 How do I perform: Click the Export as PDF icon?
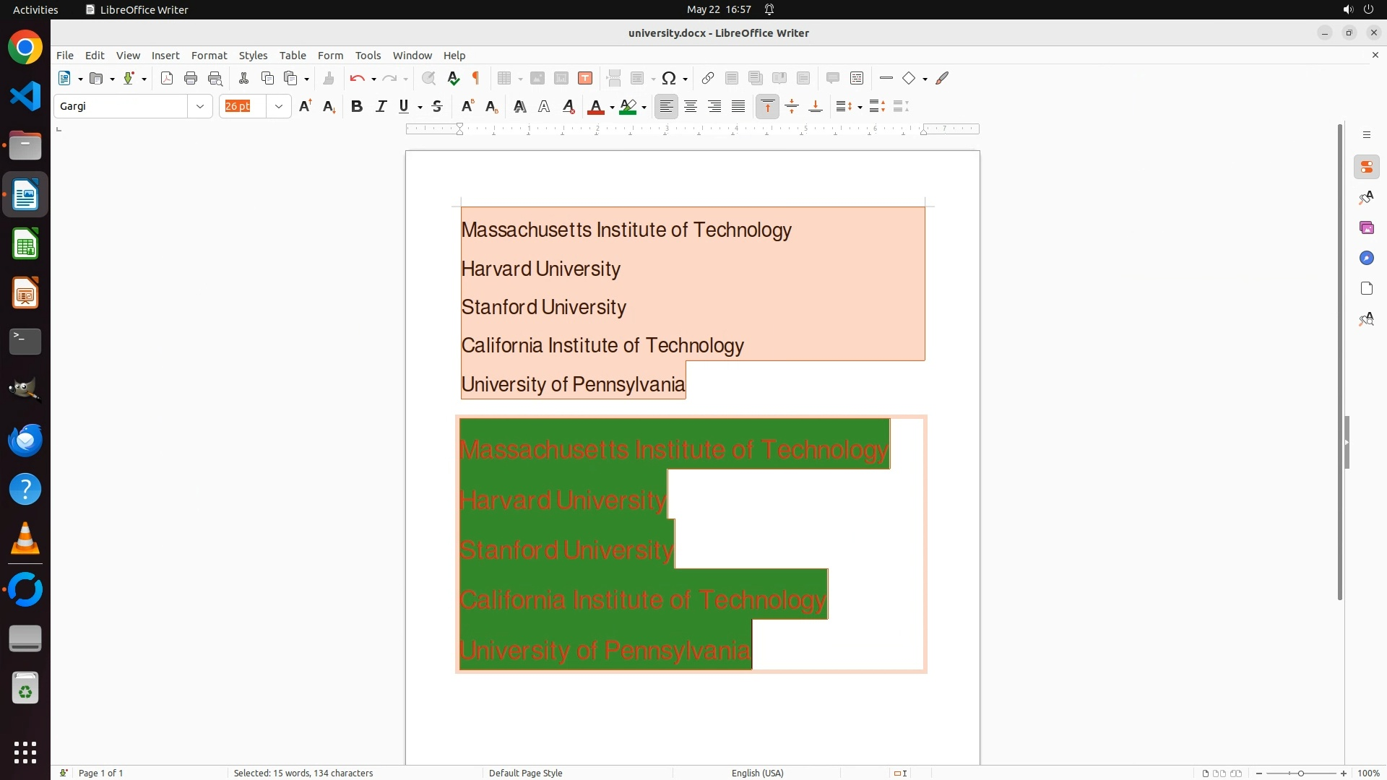pyautogui.click(x=167, y=78)
